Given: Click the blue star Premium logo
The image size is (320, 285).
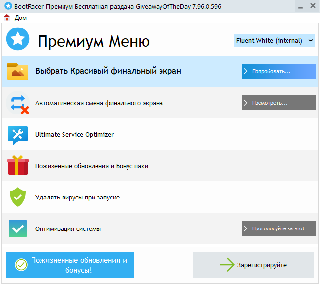Looking at the screenshot, I should click(18, 39).
